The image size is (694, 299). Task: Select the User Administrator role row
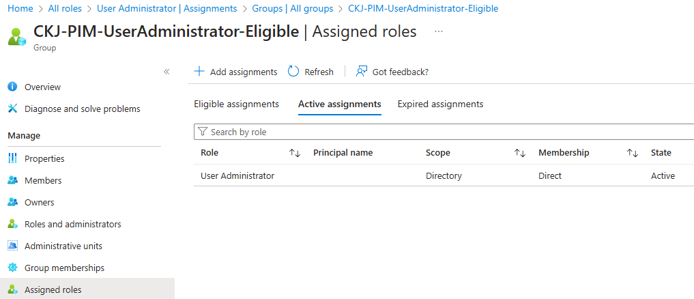(x=237, y=175)
